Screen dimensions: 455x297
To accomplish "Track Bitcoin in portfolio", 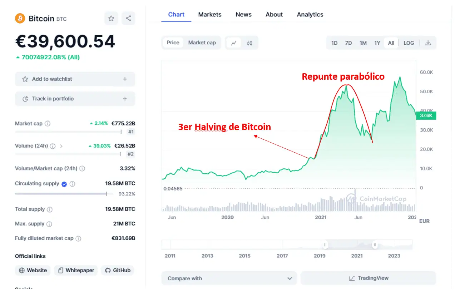I will coord(75,99).
